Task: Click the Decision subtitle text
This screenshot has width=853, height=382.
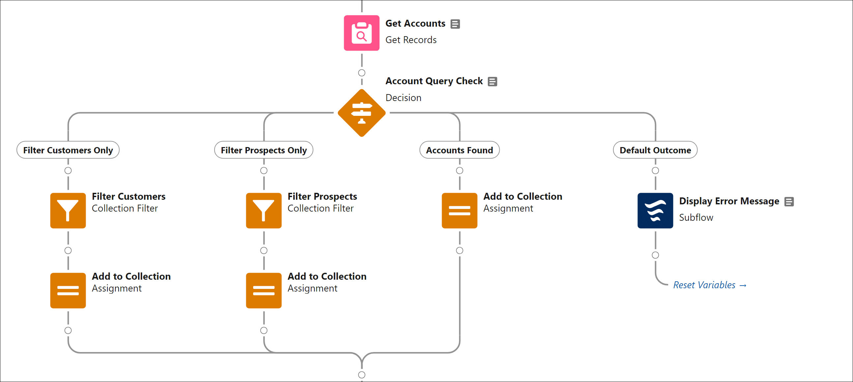Action: 403,98
